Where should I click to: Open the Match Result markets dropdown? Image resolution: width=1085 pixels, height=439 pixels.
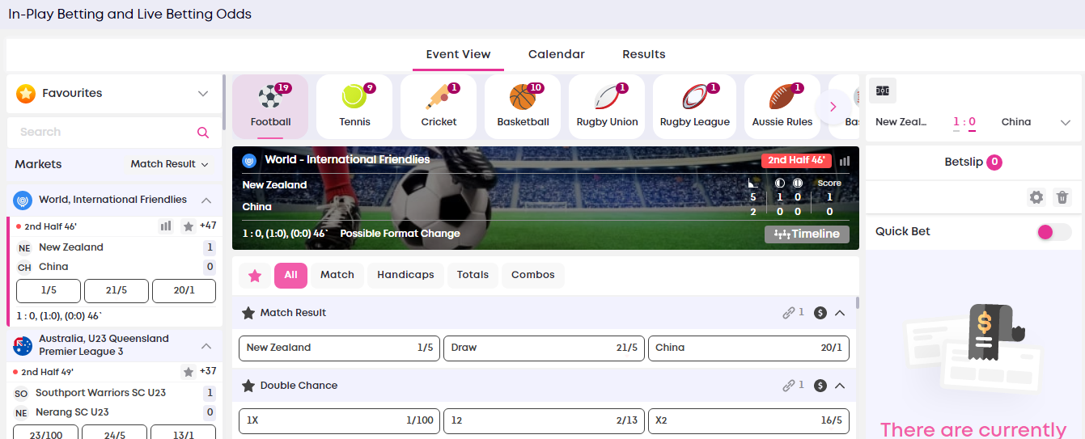click(x=170, y=164)
